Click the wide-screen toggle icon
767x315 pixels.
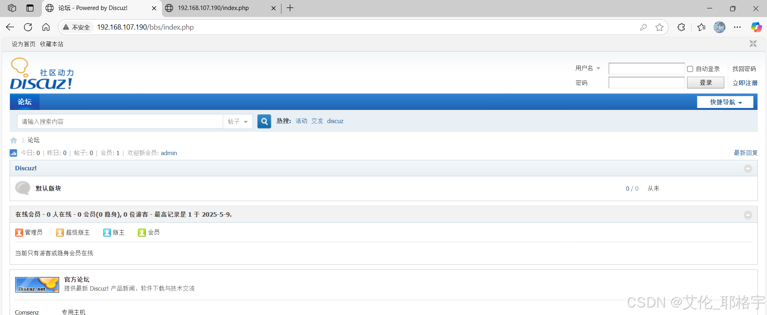(753, 44)
